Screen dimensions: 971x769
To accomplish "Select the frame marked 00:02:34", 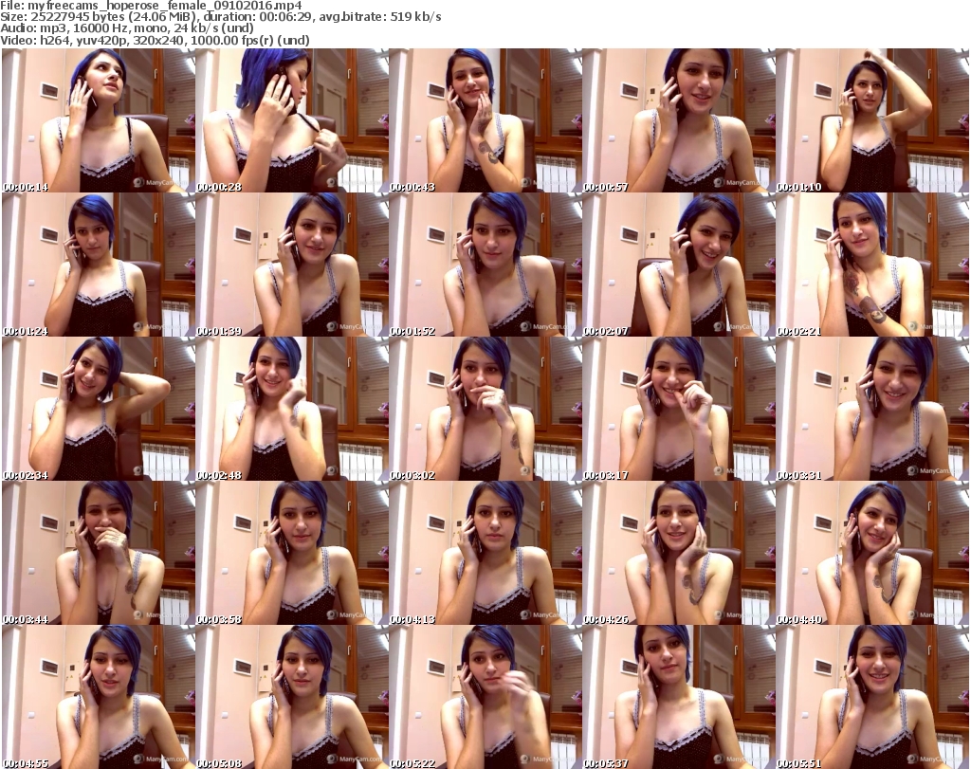I will [x=98, y=409].
